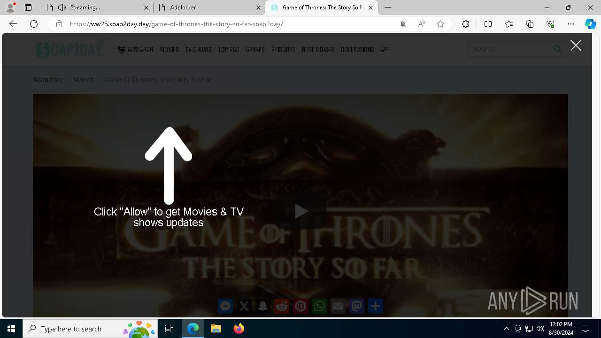Click the Soap2day site logo
The height and width of the screenshot is (338, 601).
click(x=70, y=49)
